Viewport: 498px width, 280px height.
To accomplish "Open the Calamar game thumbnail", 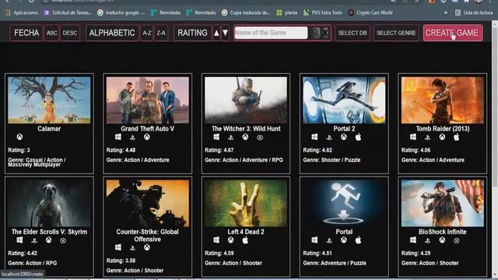I will tap(49, 100).
